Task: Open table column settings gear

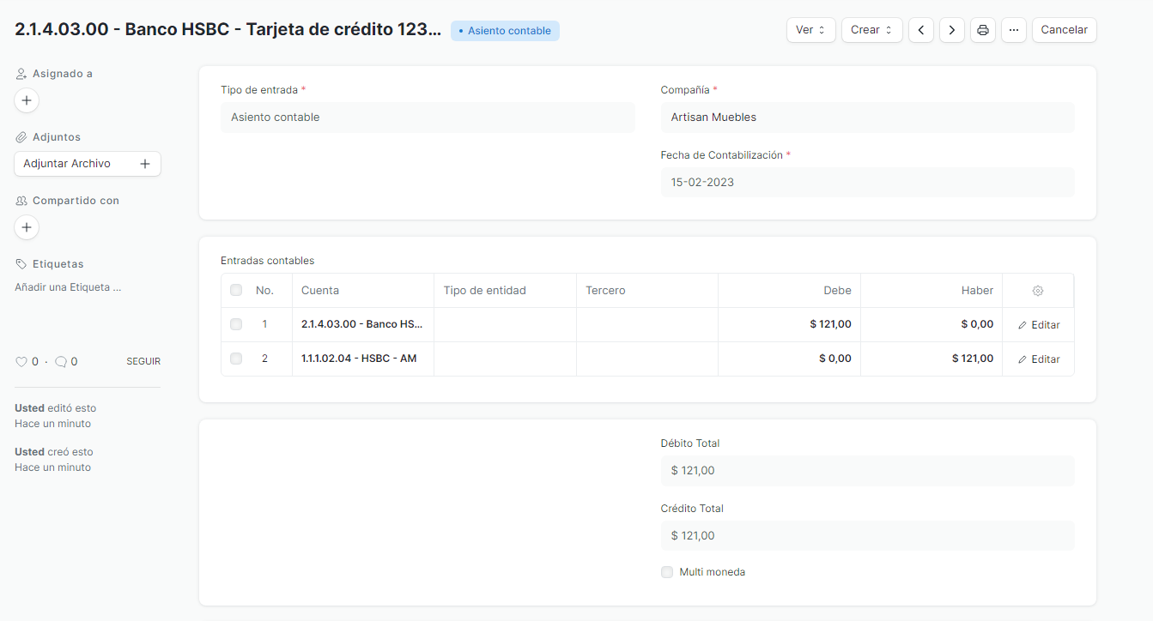Action: coord(1037,291)
